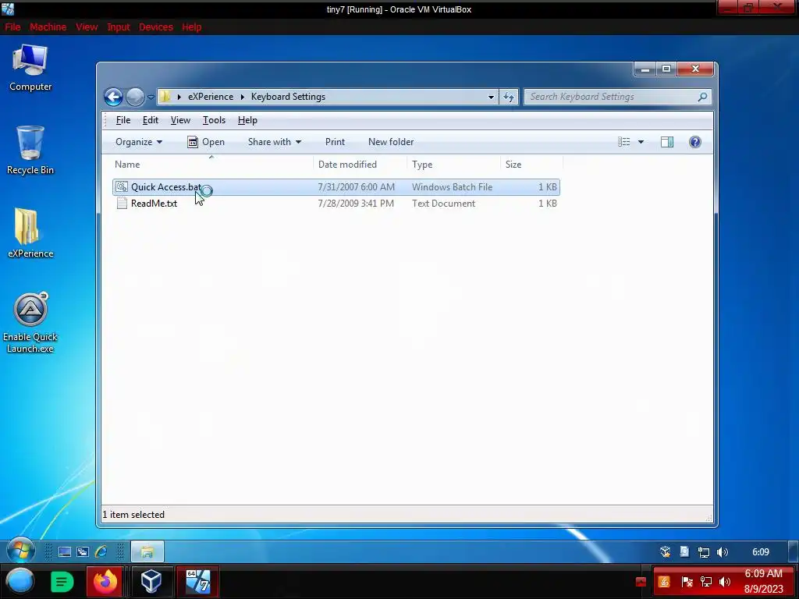
Task: Select Keyboard Settings breadcrumb segment
Action: point(288,96)
